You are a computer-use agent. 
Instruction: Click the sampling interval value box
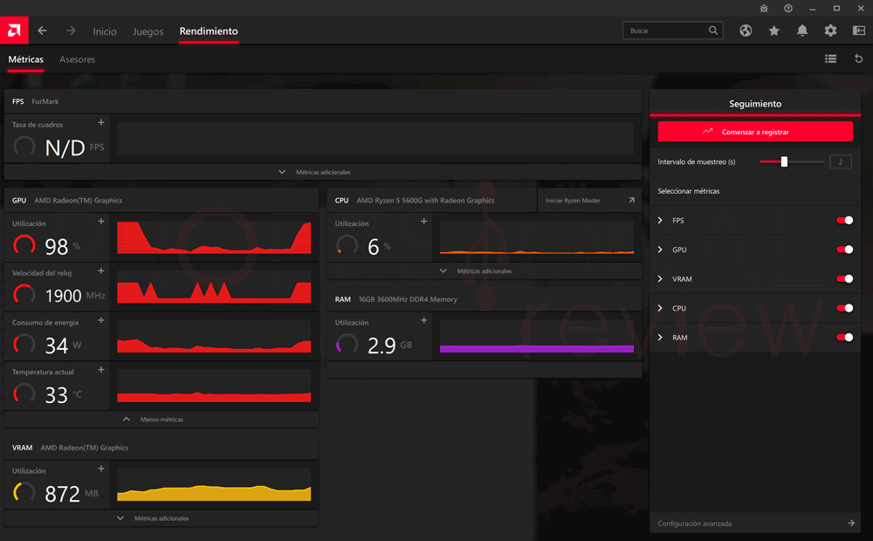840,161
